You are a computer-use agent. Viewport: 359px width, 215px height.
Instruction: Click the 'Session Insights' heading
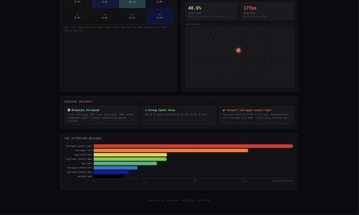78,101
